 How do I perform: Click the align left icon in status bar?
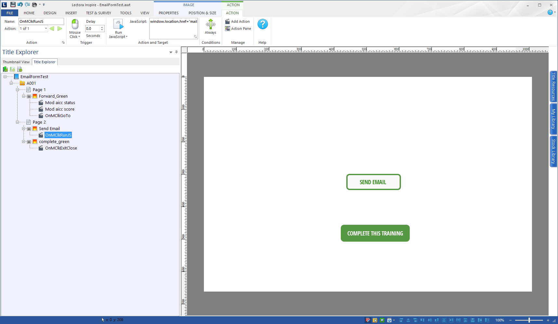point(401,320)
